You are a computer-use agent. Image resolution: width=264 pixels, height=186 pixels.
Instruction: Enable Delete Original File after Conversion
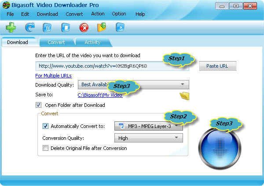point(45,148)
